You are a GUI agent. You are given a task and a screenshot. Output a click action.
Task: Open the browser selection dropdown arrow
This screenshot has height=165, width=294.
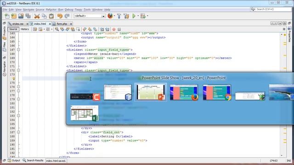[x=114, y=16]
